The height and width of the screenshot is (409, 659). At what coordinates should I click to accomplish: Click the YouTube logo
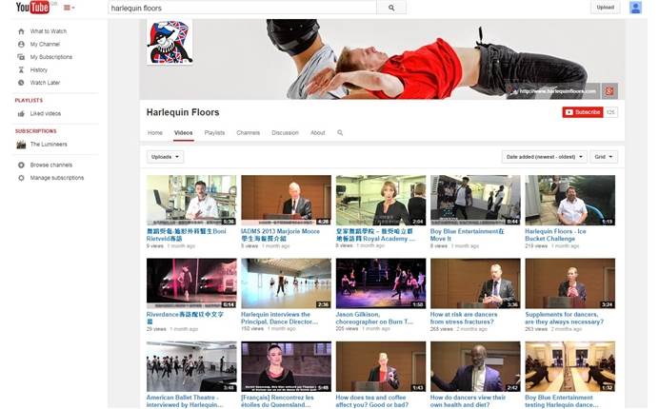coord(32,8)
